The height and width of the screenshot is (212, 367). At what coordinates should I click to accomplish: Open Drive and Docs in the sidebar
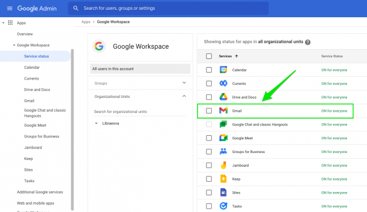(37, 89)
